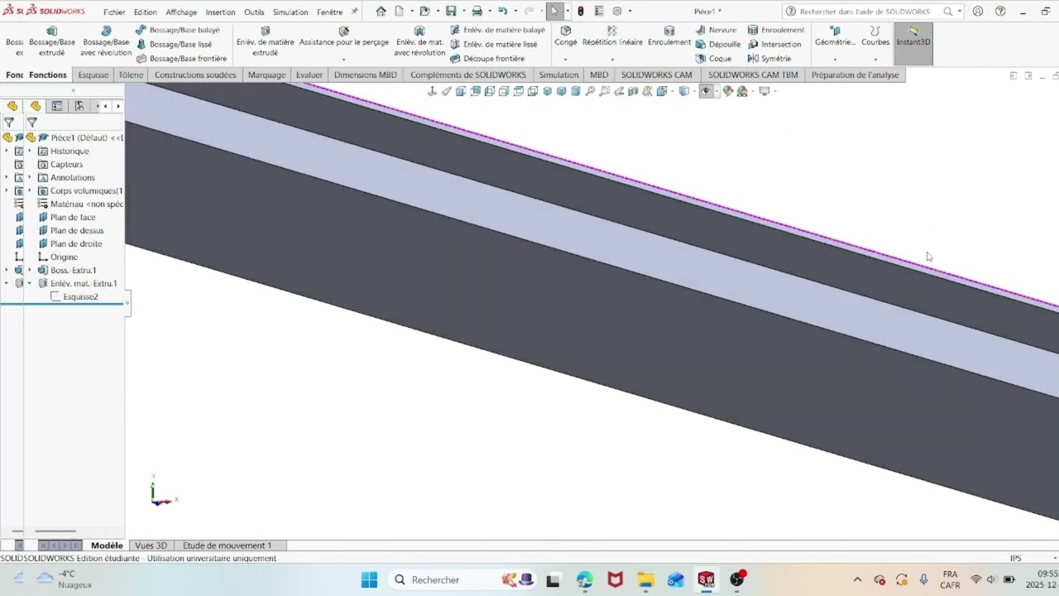This screenshot has width=1059, height=596.
Task: Choose Bossage/Base balayé
Action: [178, 30]
